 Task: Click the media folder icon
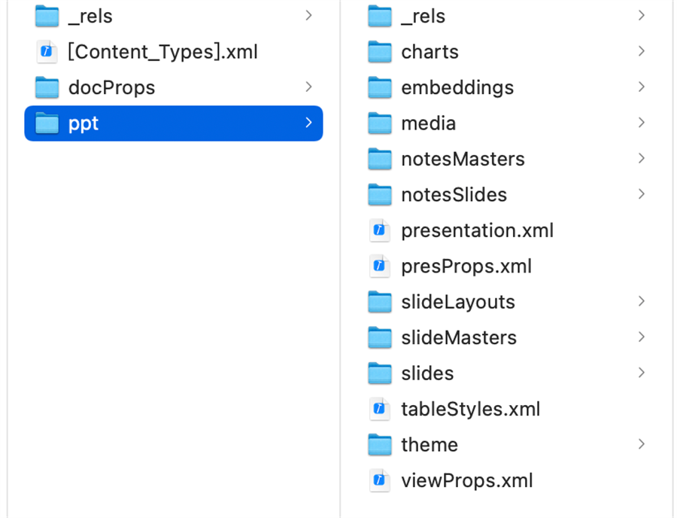380,123
